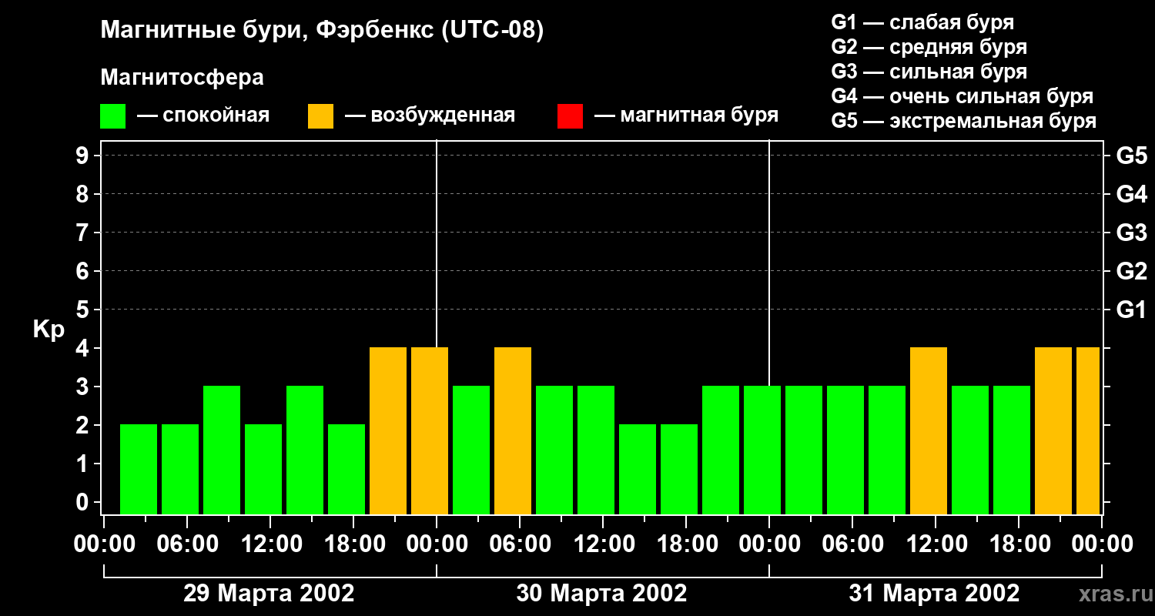This screenshot has height=616, width=1155.
Task: Select the orange bar above 12:00 on 31 Марта
Action: click(x=929, y=431)
